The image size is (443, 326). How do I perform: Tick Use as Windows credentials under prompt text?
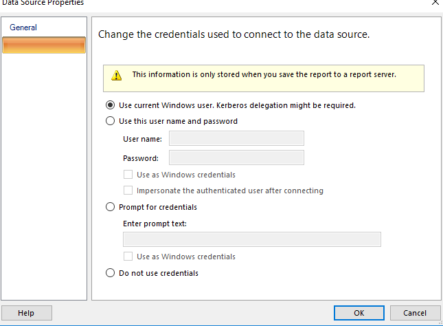[128, 256]
